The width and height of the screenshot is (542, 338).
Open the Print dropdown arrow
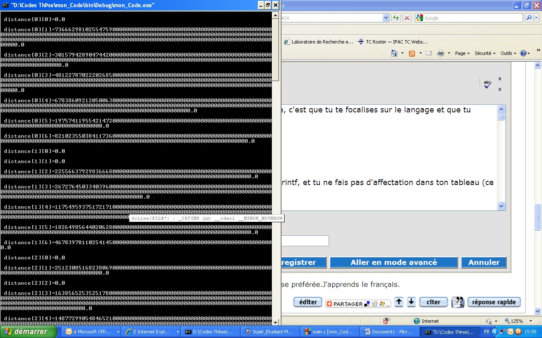pyautogui.click(x=450, y=53)
